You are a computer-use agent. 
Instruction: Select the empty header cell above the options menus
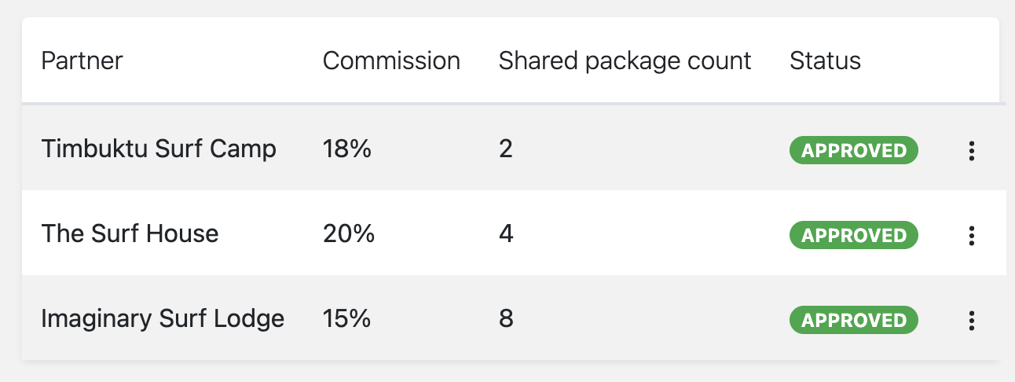coord(972,61)
